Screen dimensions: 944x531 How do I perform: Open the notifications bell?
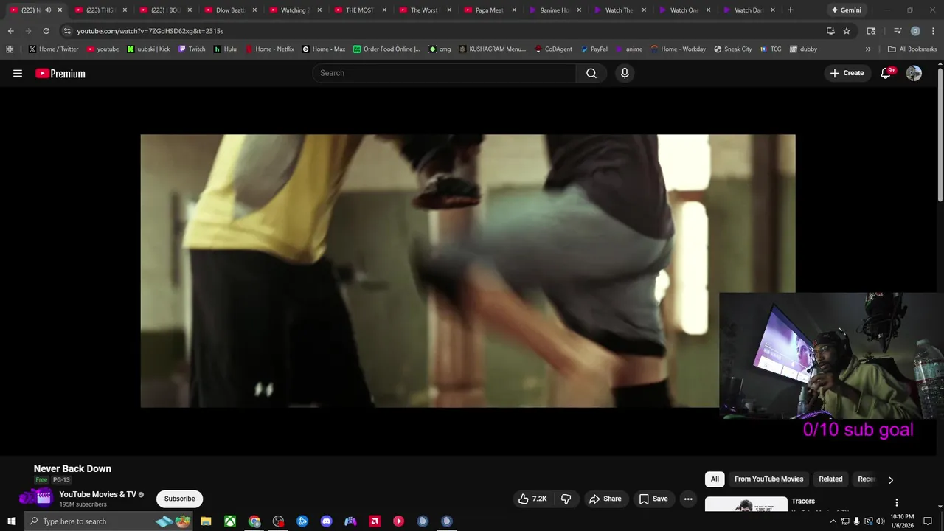click(x=886, y=73)
